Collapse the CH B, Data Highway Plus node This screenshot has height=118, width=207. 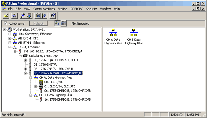coord(30,95)
